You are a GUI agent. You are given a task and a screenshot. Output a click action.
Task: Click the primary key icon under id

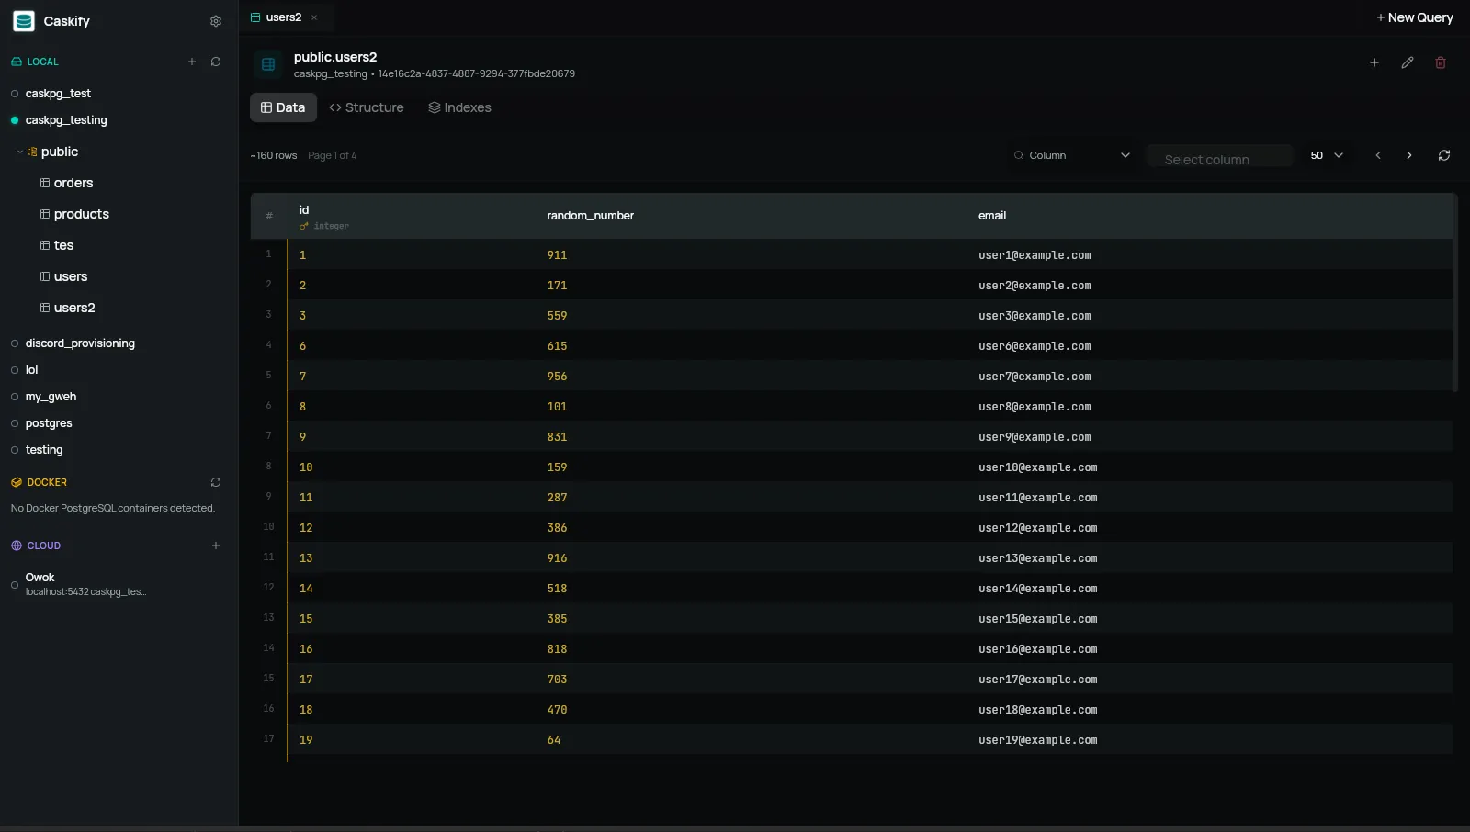[304, 226]
